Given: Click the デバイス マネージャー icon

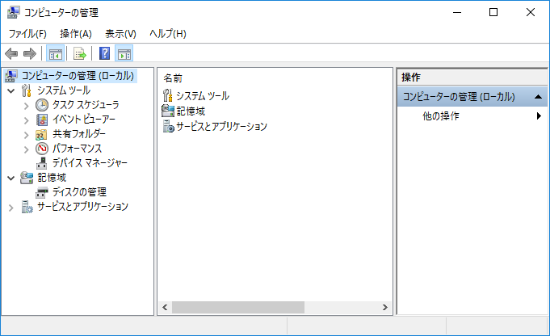Looking at the screenshot, I should [x=42, y=163].
